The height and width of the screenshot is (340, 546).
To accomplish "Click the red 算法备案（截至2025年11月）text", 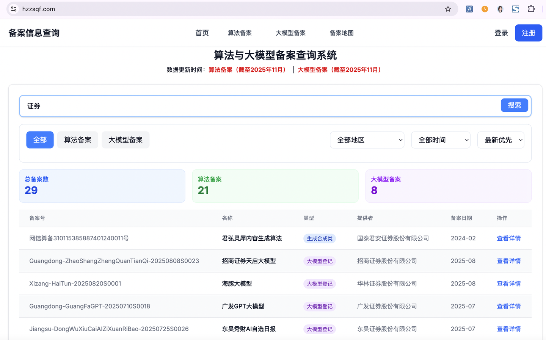I will click(248, 70).
